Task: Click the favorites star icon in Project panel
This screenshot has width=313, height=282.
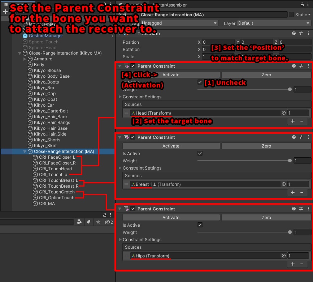Action: coord(98,222)
